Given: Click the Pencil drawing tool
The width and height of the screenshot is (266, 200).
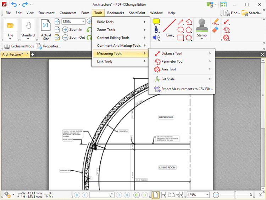Looking at the screenshot, I should pyautogui.click(x=215, y=22).
